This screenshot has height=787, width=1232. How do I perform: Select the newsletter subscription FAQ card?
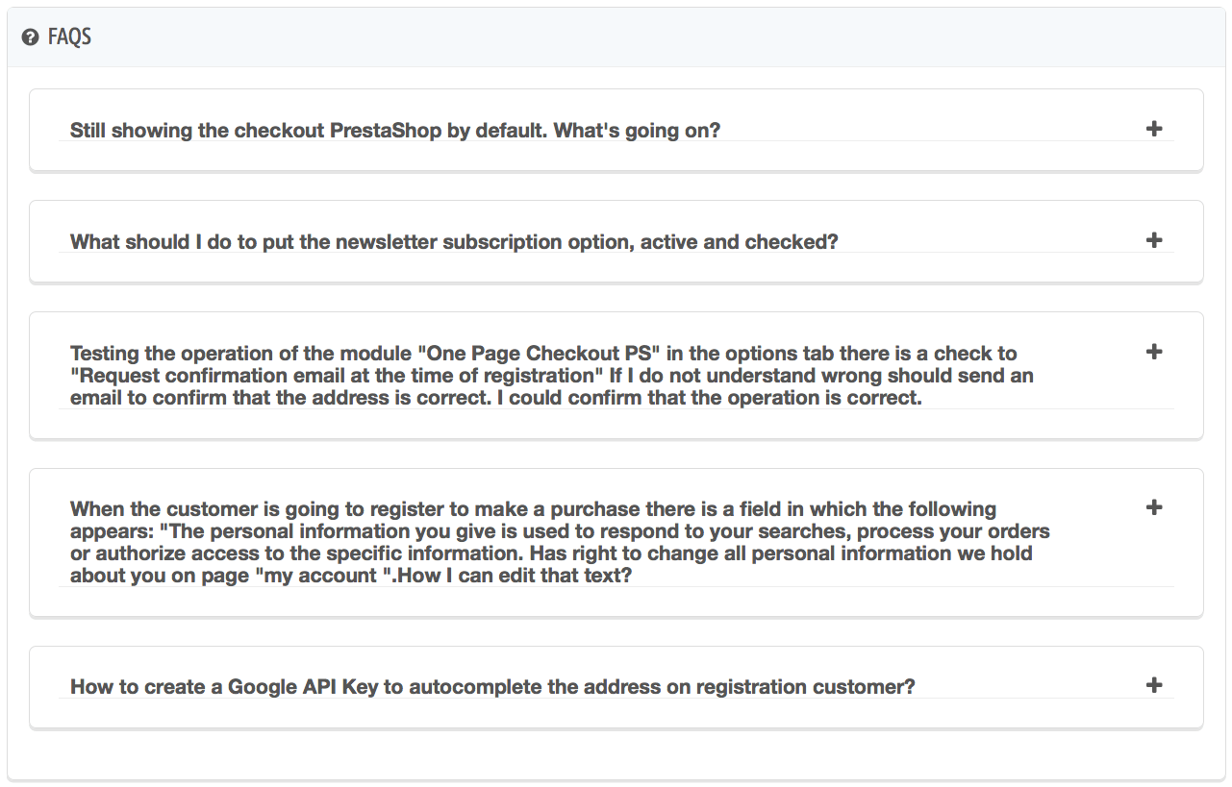[616, 269]
